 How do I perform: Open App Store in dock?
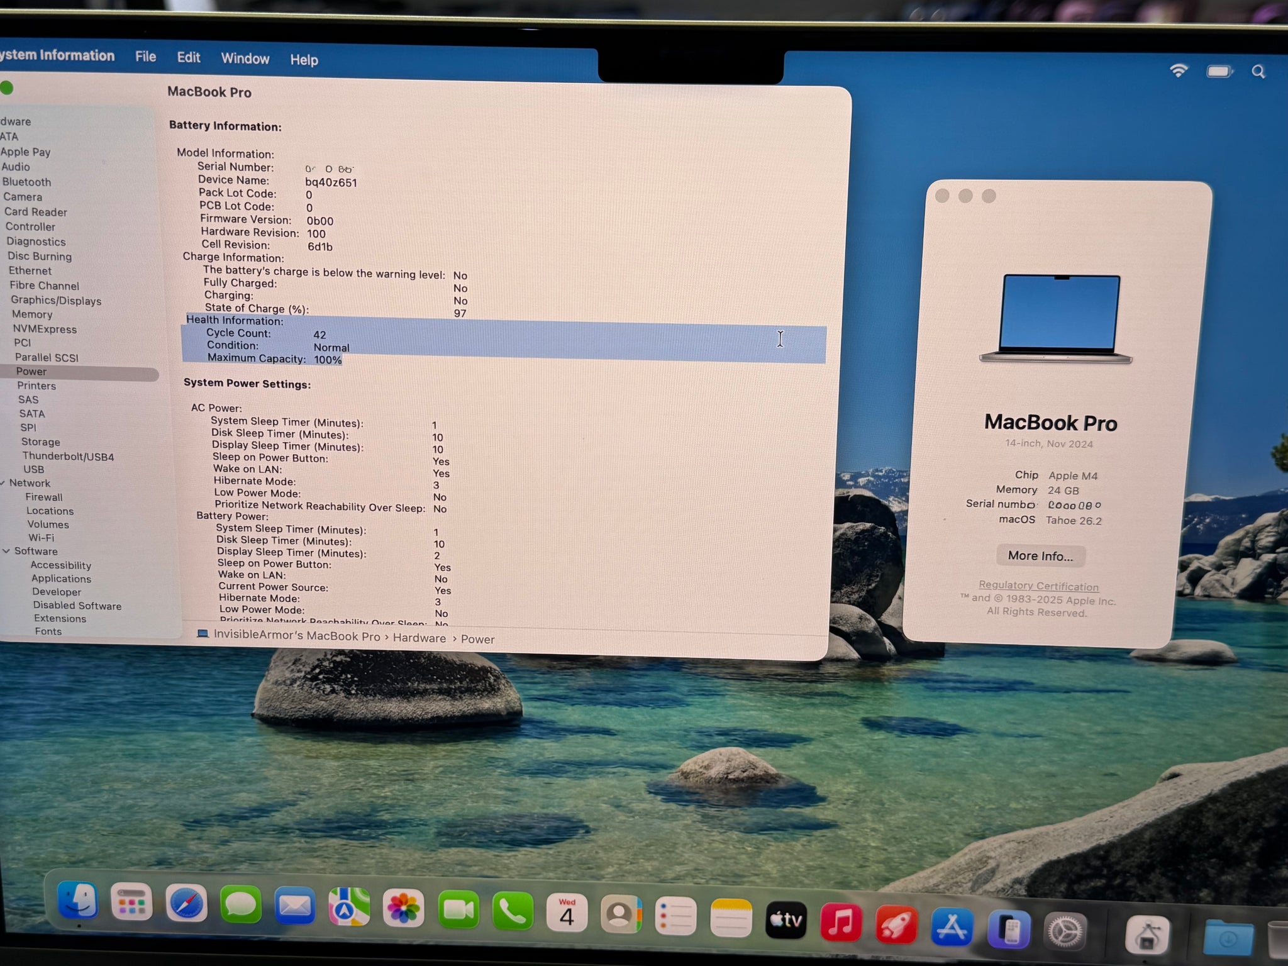pos(951,927)
